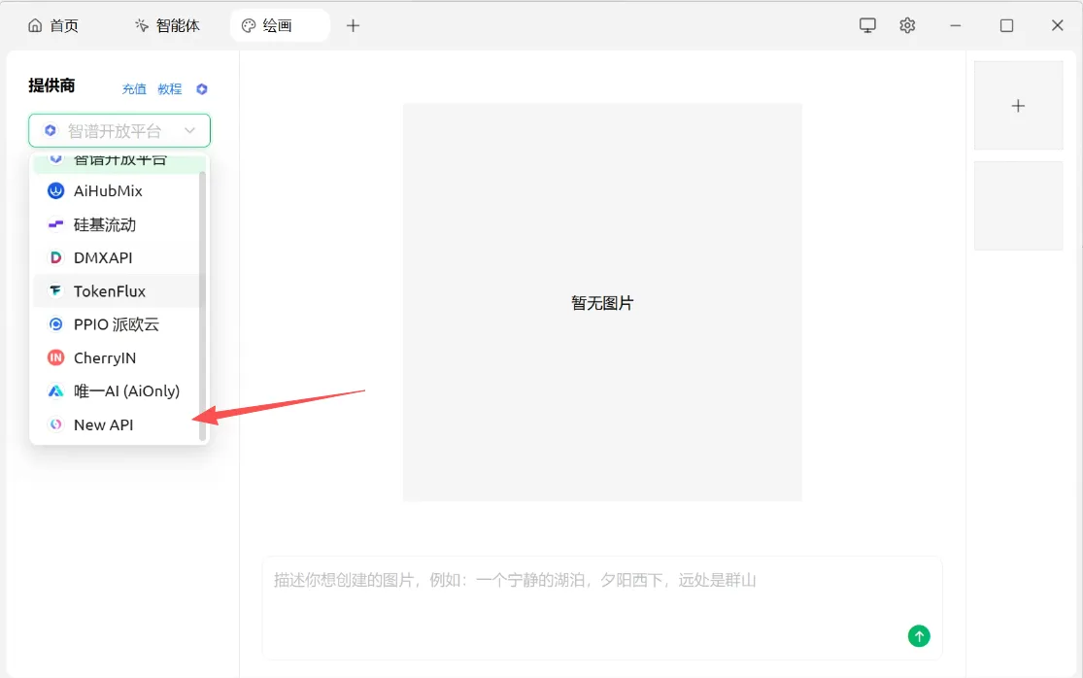The width and height of the screenshot is (1083, 678).
Task: Pick PPIO 派欧云 provider
Action: pos(116,324)
